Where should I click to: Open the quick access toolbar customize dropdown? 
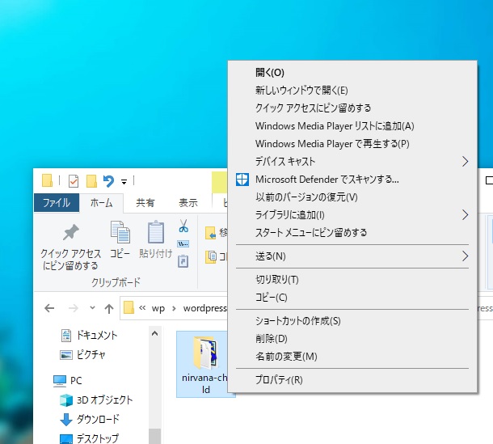pos(124,182)
